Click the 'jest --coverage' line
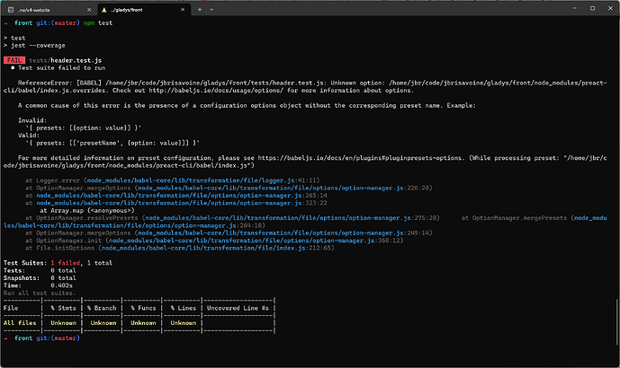620x368 pixels. (38, 46)
